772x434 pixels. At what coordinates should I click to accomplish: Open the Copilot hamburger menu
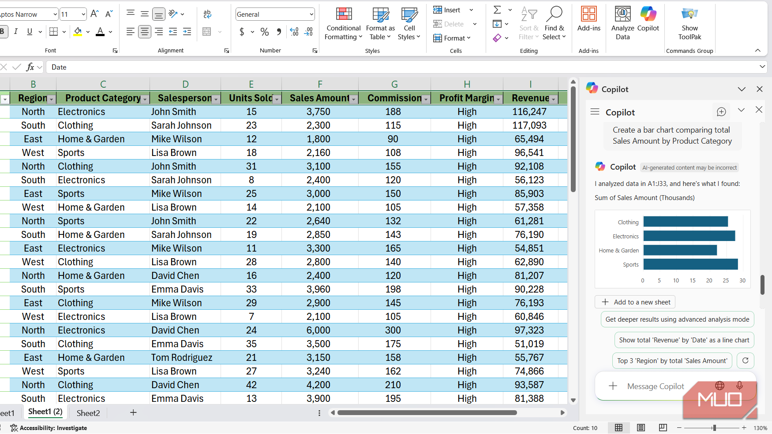pos(595,112)
